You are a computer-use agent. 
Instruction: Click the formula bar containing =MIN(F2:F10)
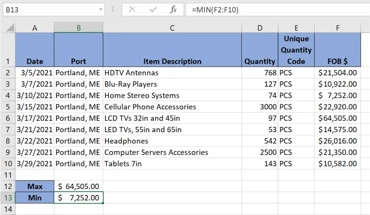click(277, 10)
